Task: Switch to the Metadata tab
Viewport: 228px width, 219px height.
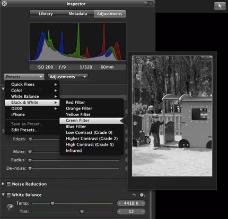Action: click(78, 14)
